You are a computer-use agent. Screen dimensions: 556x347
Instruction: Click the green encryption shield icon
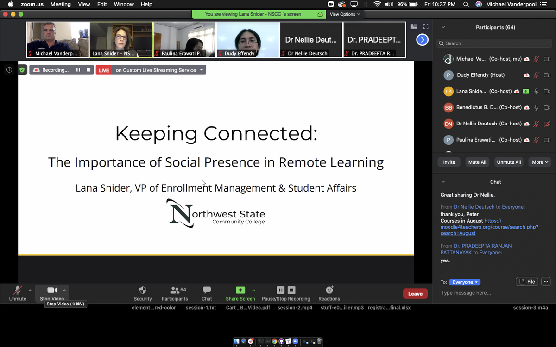point(22,70)
